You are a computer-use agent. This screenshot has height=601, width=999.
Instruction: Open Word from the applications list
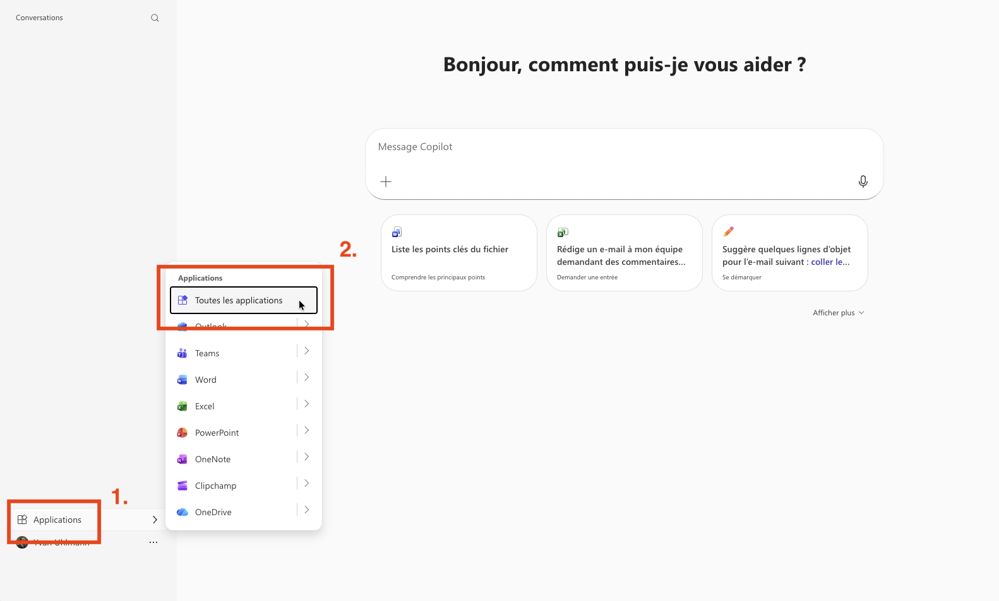click(x=206, y=380)
